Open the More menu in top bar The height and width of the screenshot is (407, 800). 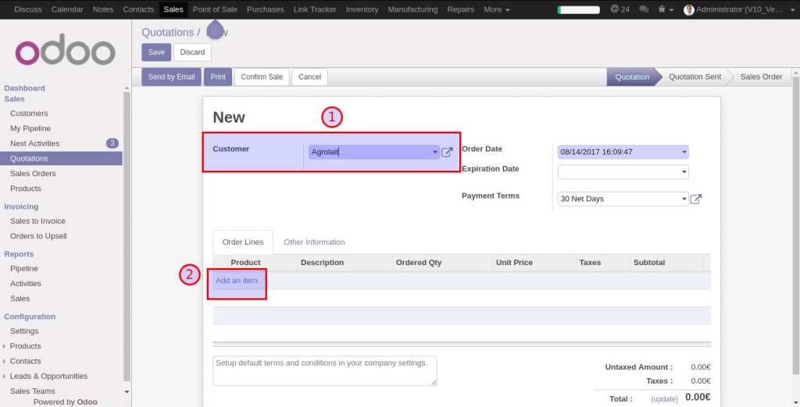coord(497,9)
